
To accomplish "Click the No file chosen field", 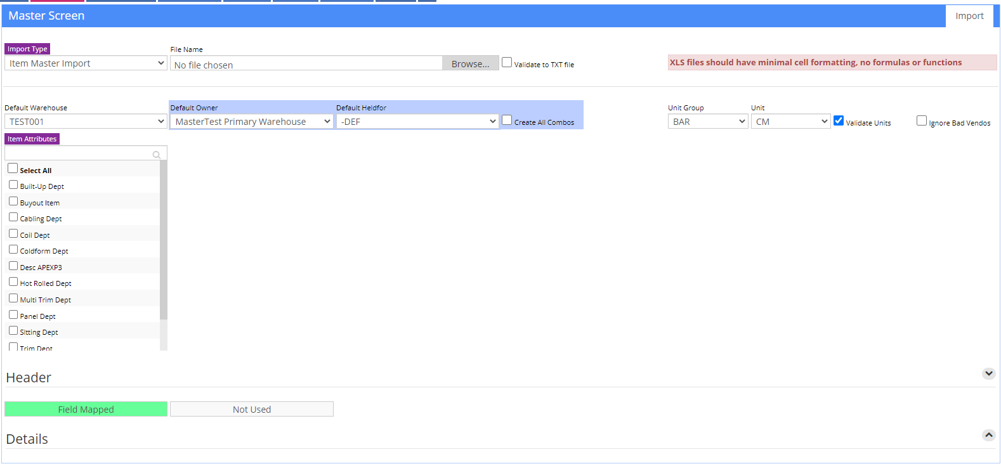I will (x=306, y=63).
